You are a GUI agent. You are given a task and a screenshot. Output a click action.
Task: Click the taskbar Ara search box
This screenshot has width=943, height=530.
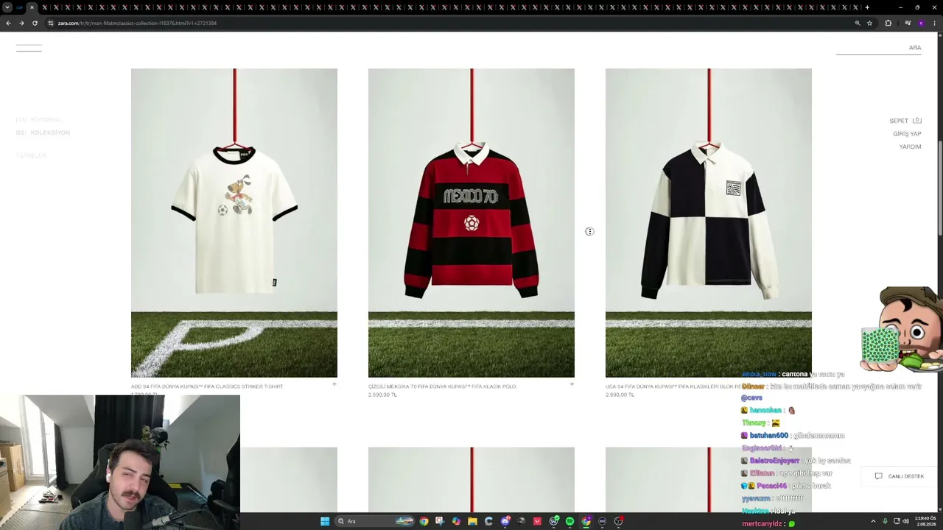tap(375, 521)
